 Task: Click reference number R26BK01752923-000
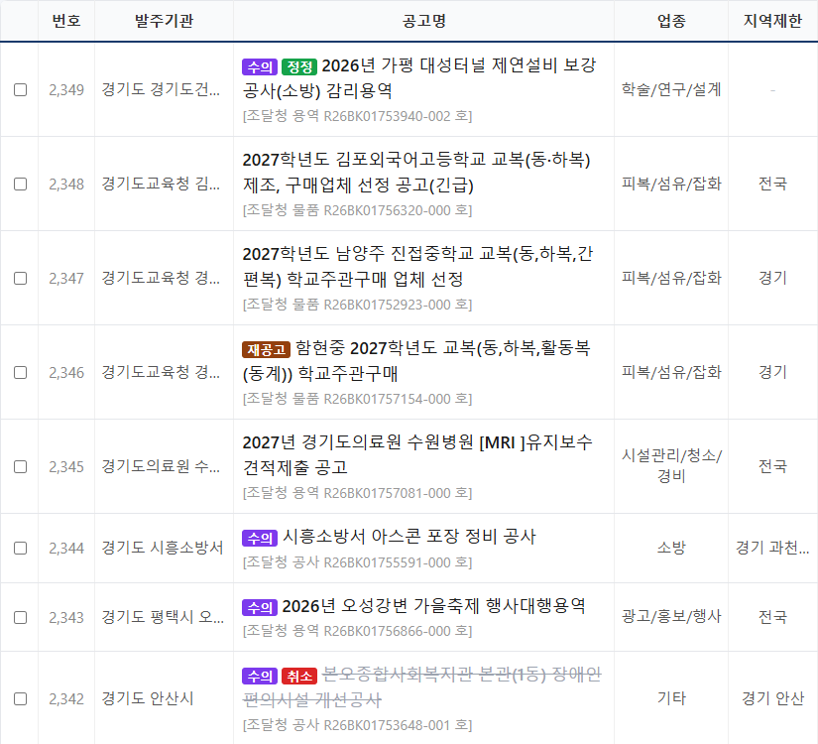[387, 305]
